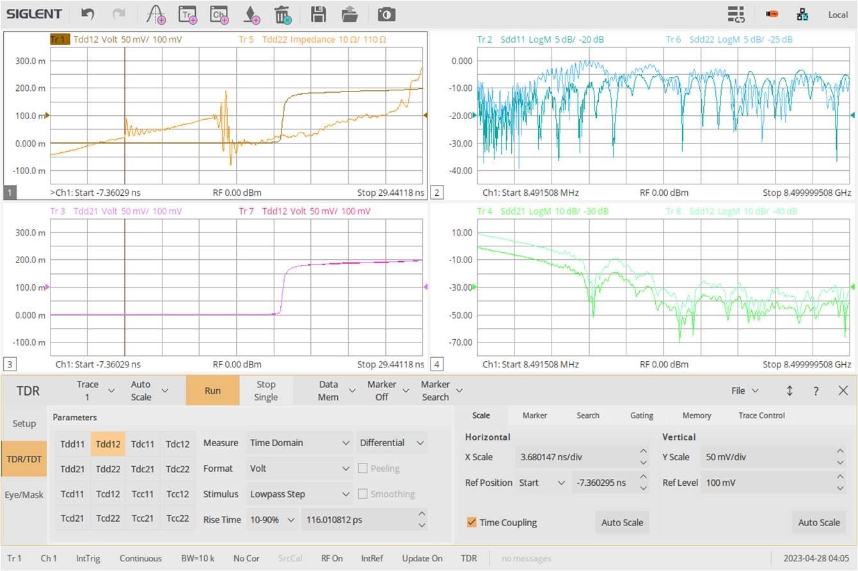The image size is (858, 571).
Task: Click the delete/trash toolbar icon
Action: 282,13
